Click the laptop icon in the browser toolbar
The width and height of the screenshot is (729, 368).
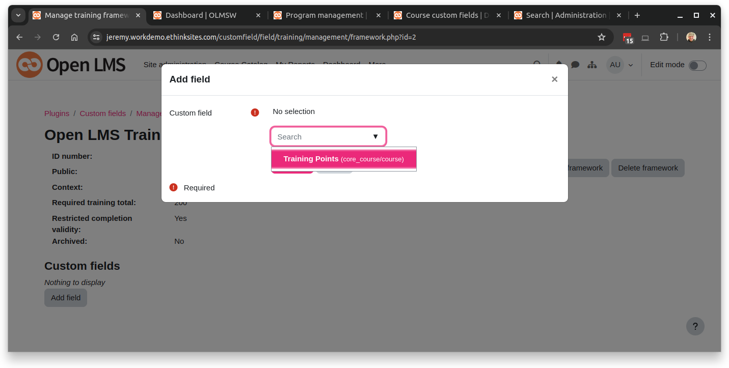(645, 37)
